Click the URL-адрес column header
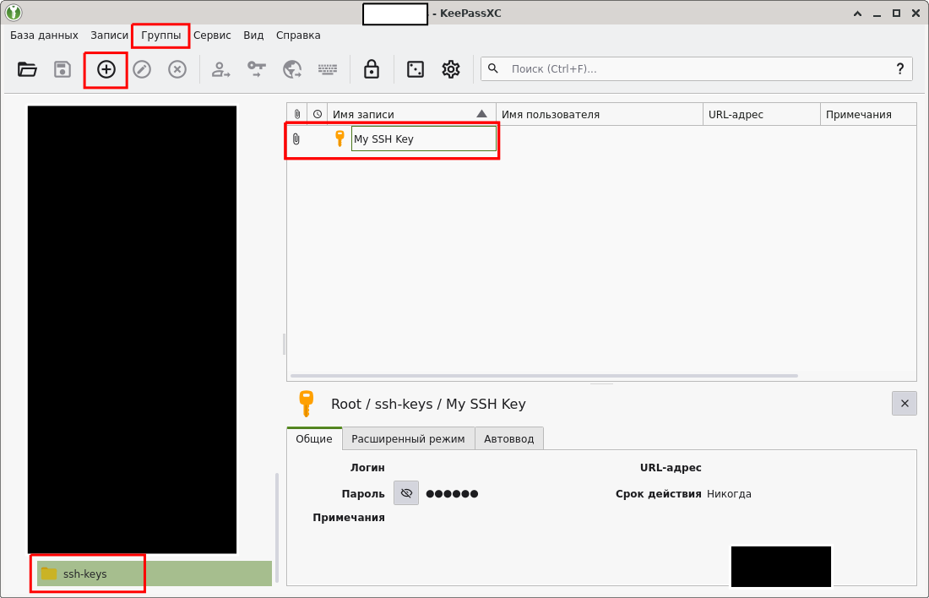 (x=760, y=114)
